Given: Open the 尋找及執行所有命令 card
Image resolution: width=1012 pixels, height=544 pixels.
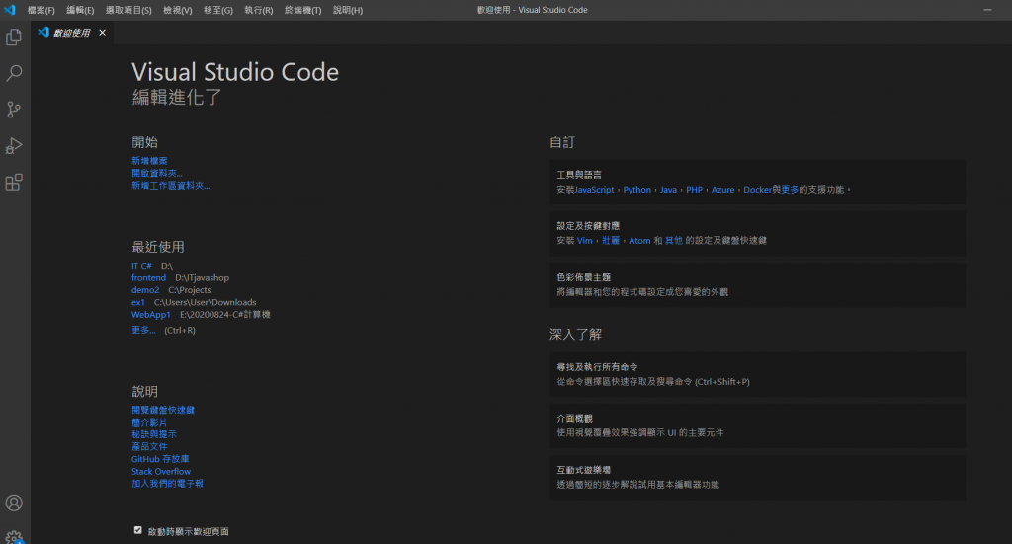Looking at the screenshot, I should [758, 374].
